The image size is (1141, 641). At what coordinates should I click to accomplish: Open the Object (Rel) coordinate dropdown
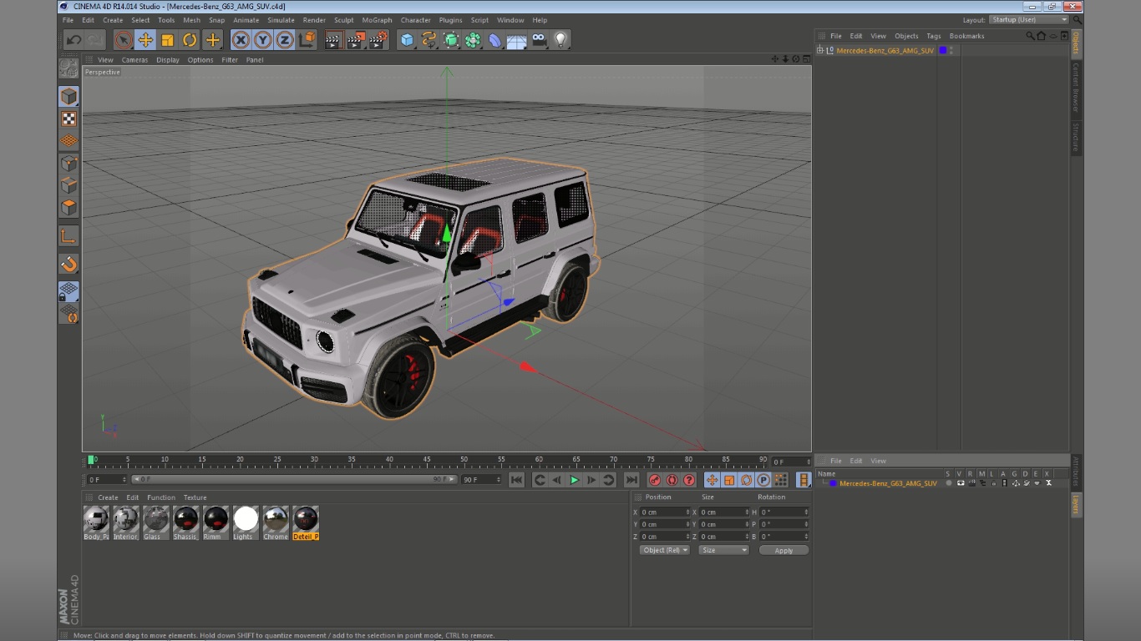click(x=665, y=550)
